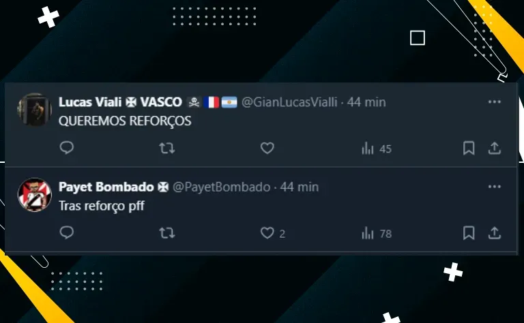Viewport: 524px width, 323px height.
Task: Open Payet Bombado's 44 min timestamp
Action: 299,187
